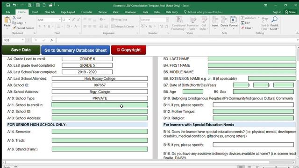Click the Open folder icon in Quick Access Toolbar
The height and width of the screenshot is (168, 299).
click(x=50, y=5)
